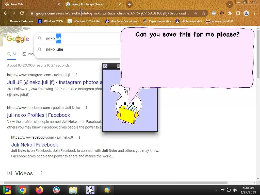
Task: Click the share icon in the address bar
Action: point(196,13)
